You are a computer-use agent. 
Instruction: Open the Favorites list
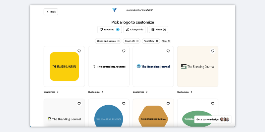coord(109,30)
